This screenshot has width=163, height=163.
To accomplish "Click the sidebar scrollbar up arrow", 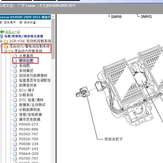I will click(x=53, y=17).
